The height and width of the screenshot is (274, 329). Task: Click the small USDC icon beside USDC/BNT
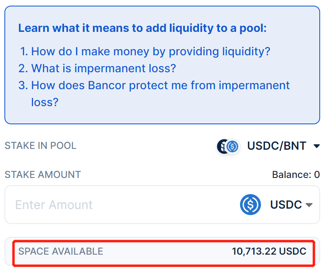point(232,146)
